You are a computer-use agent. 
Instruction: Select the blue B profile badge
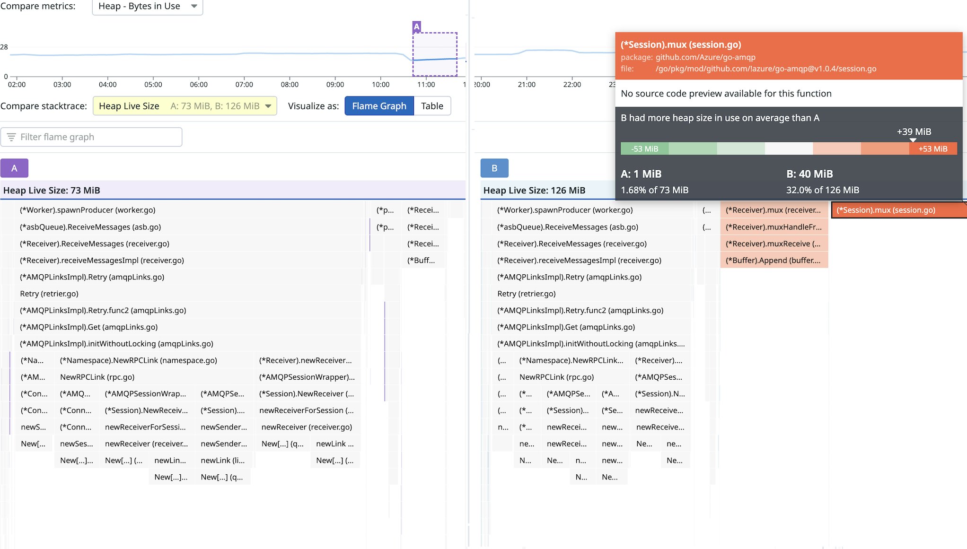pyautogui.click(x=494, y=168)
